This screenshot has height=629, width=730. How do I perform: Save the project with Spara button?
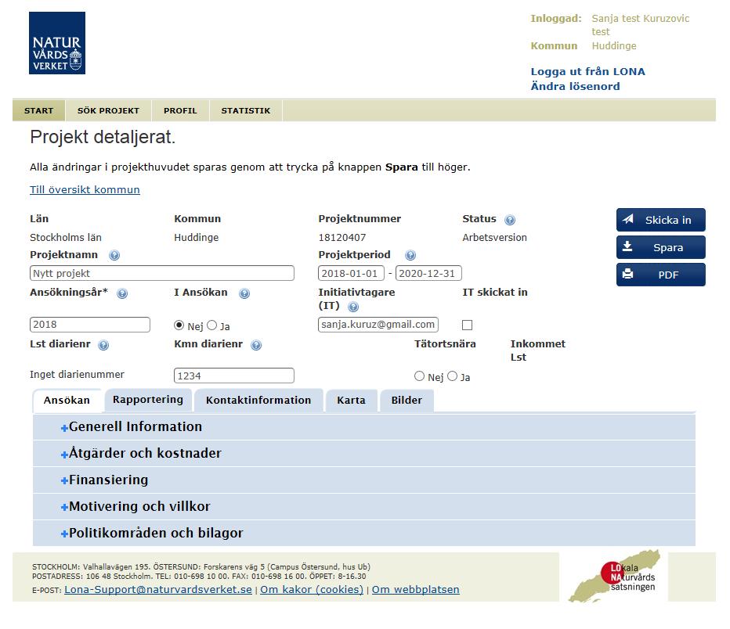tap(660, 247)
